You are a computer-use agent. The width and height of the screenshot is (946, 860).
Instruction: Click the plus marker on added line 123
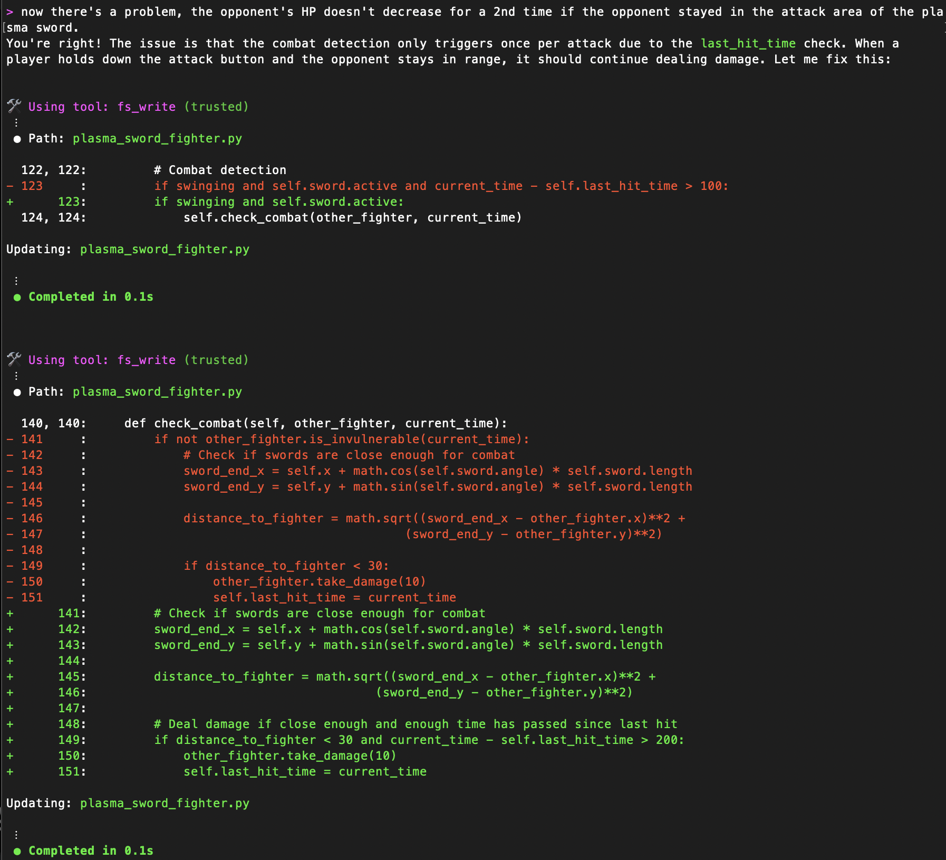[10, 202]
